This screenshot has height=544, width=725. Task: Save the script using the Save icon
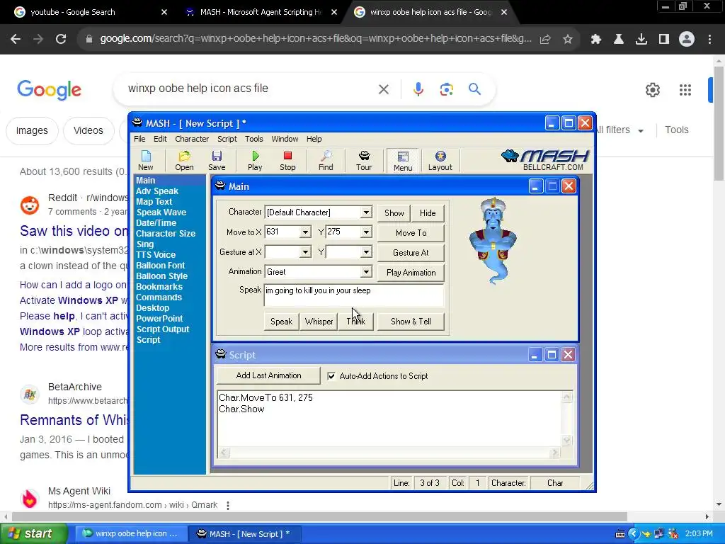pyautogui.click(x=217, y=161)
